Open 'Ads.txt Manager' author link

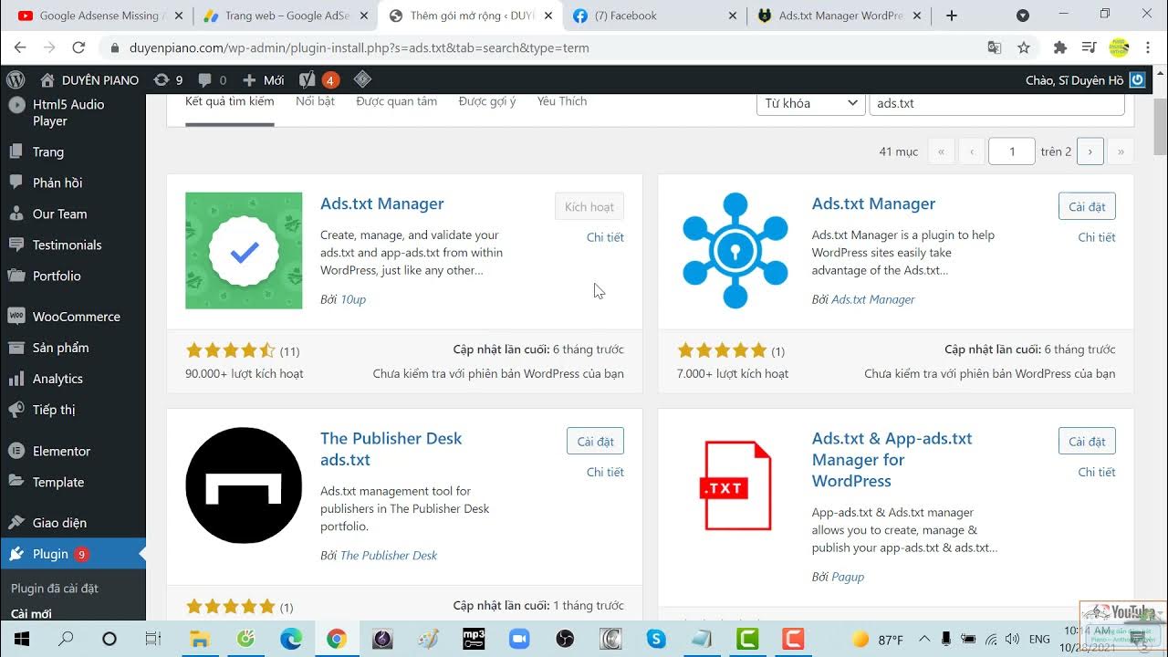[x=872, y=299]
